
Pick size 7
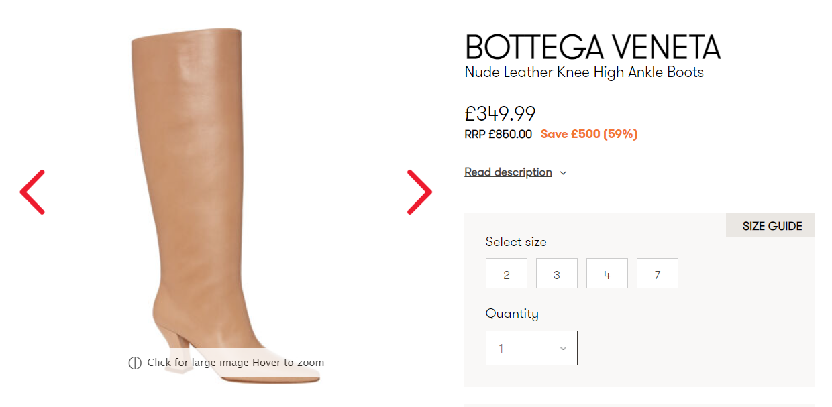pyautogui.click(x=658, y=274)
